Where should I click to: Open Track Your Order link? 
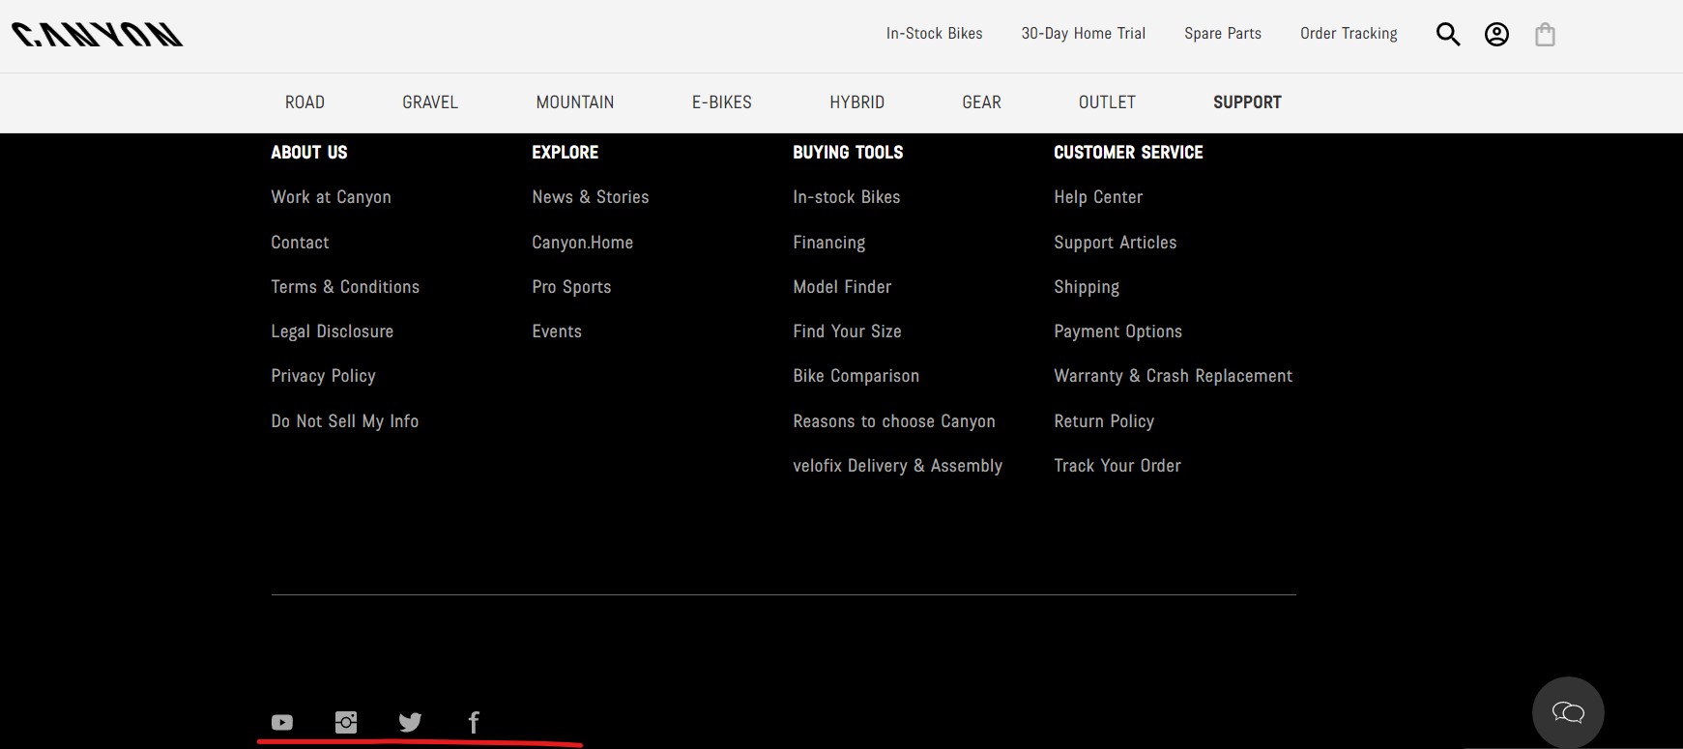1117,466
